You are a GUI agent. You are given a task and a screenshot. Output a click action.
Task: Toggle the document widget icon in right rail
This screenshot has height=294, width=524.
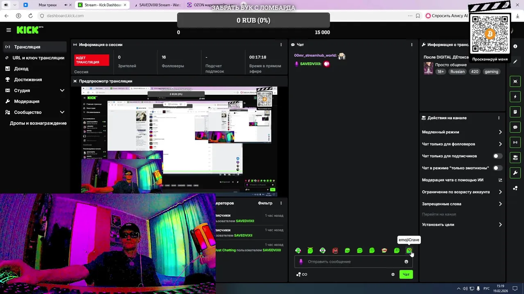click(x=515, y=112)
